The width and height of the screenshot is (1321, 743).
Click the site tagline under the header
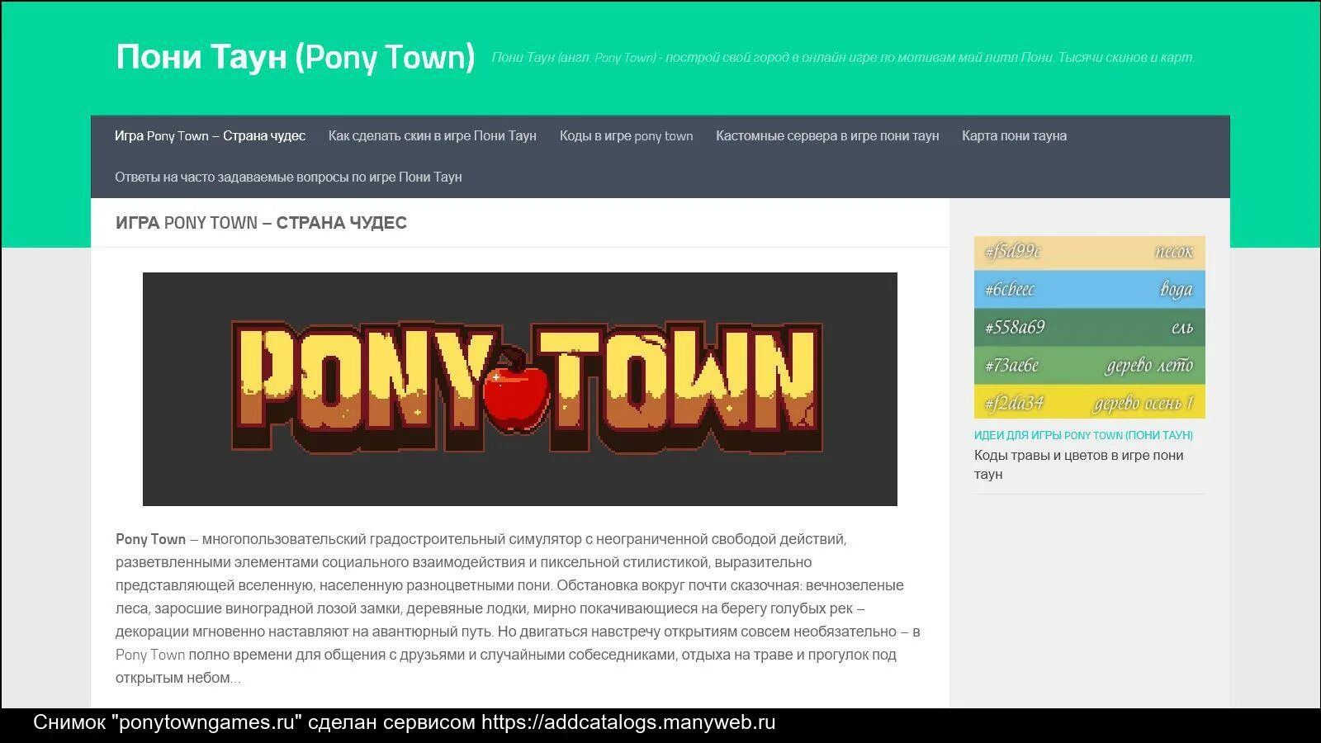coord(843,58)
